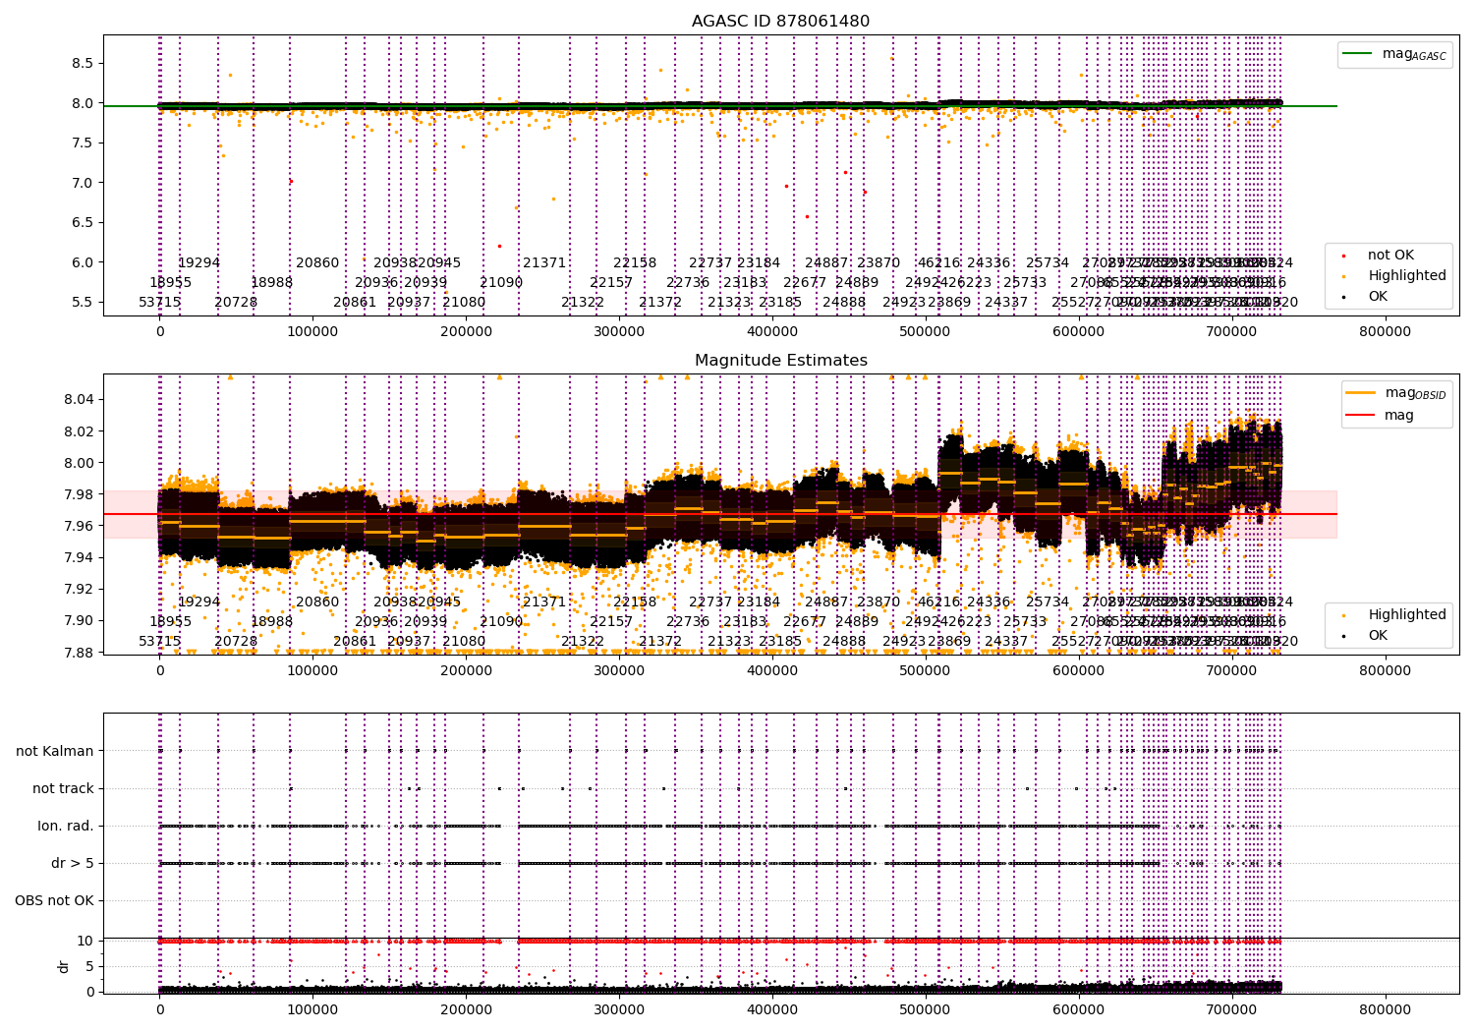Click '500000' x-tick under bottom plot
This screenshot has height=1032, width=1474.
pyautogui.click(x=926, y=1009)
